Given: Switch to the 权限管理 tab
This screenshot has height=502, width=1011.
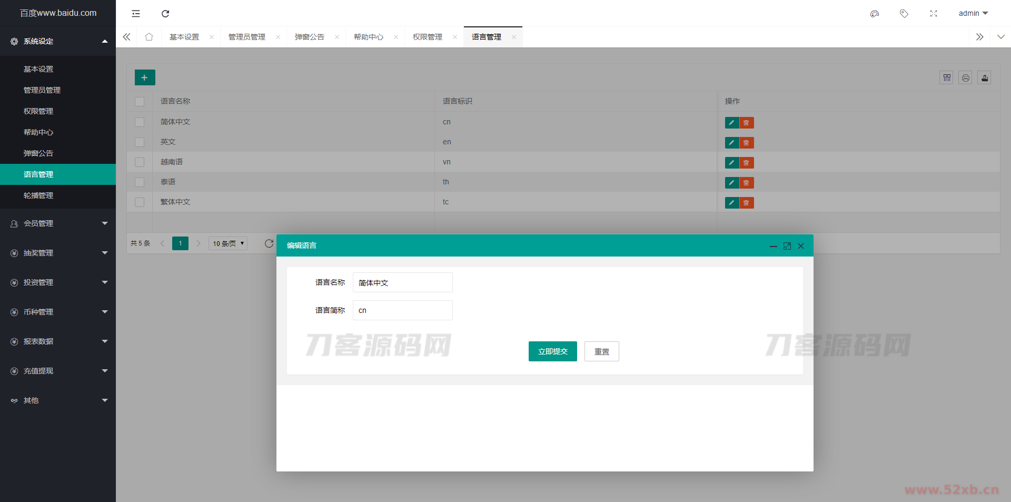Looking at the screenshot, I should (427, 37).
